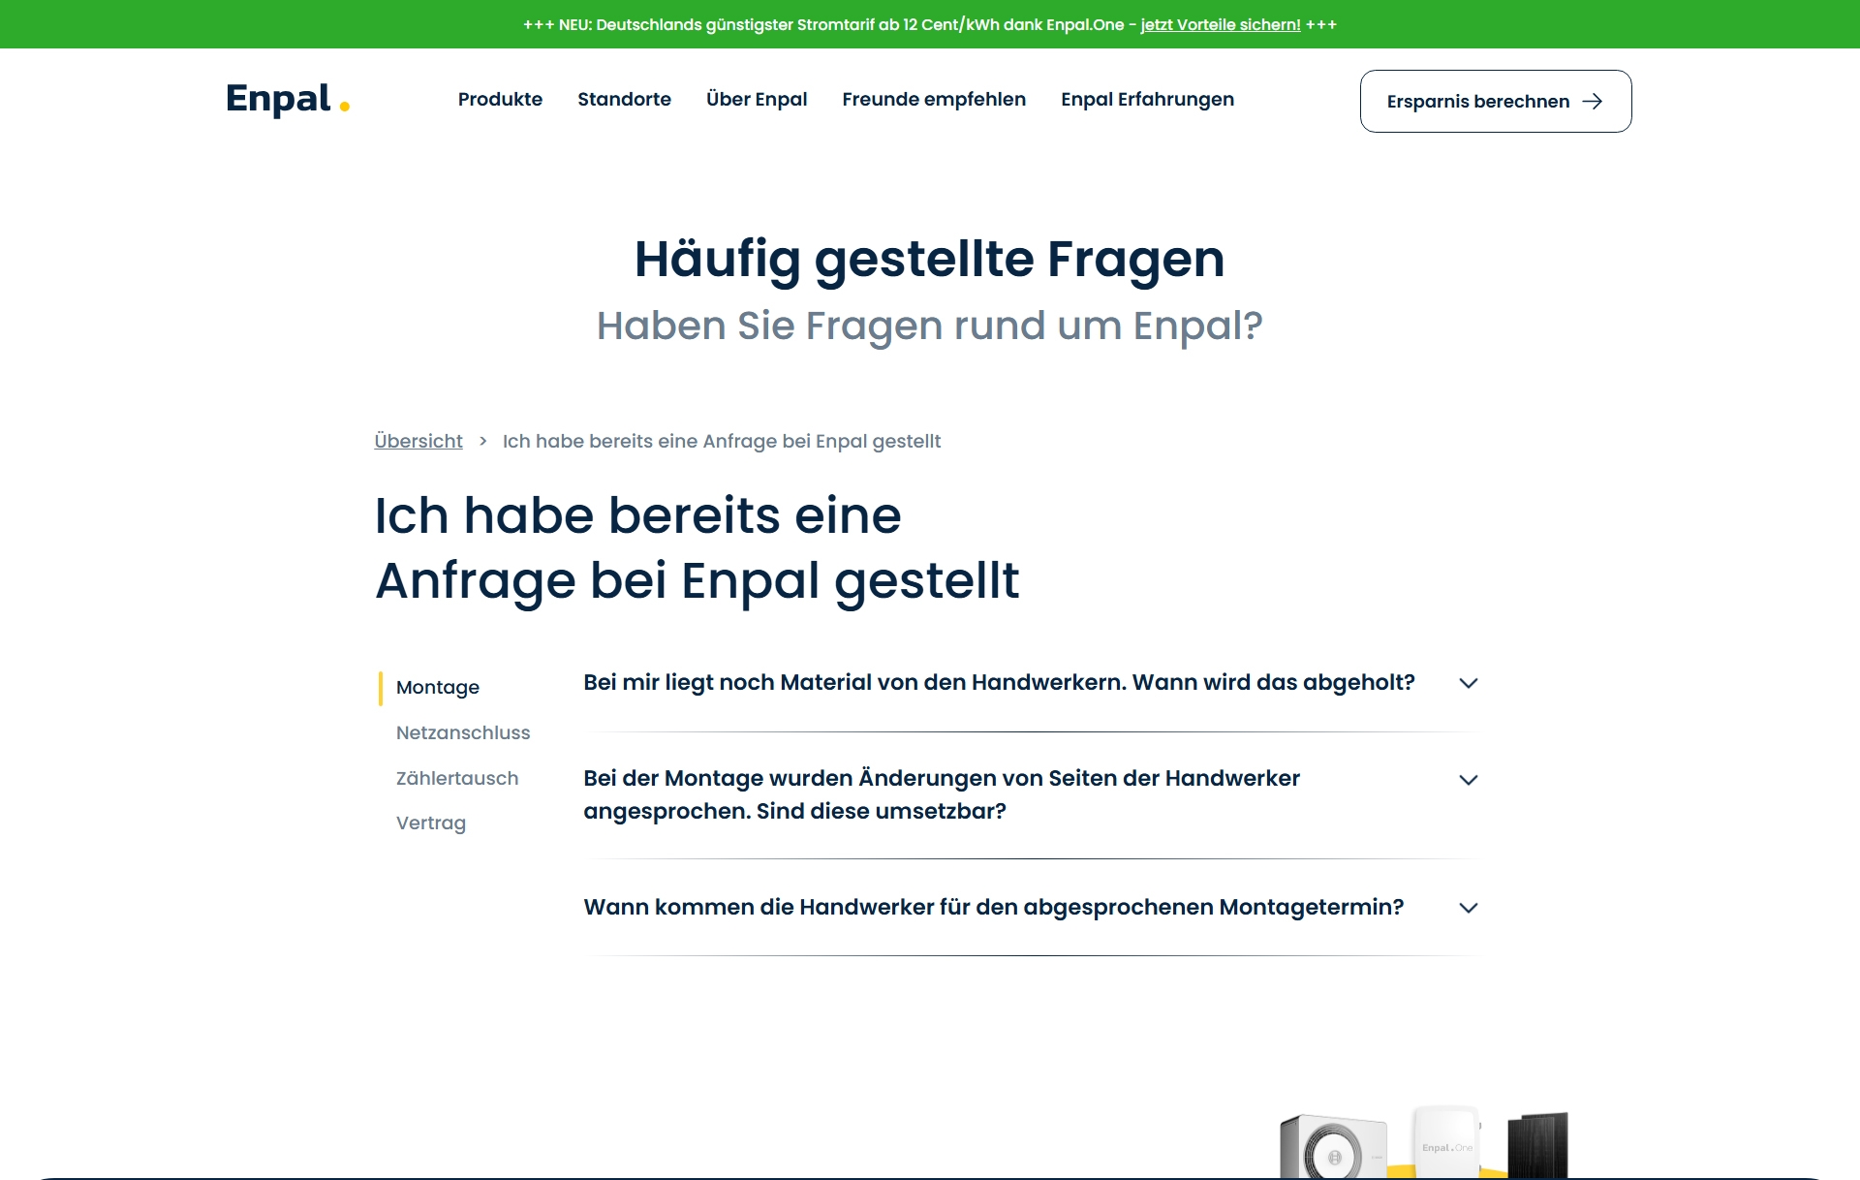
Task: Expand the leftover material pickup question chevron
Action: [1469, 683]
